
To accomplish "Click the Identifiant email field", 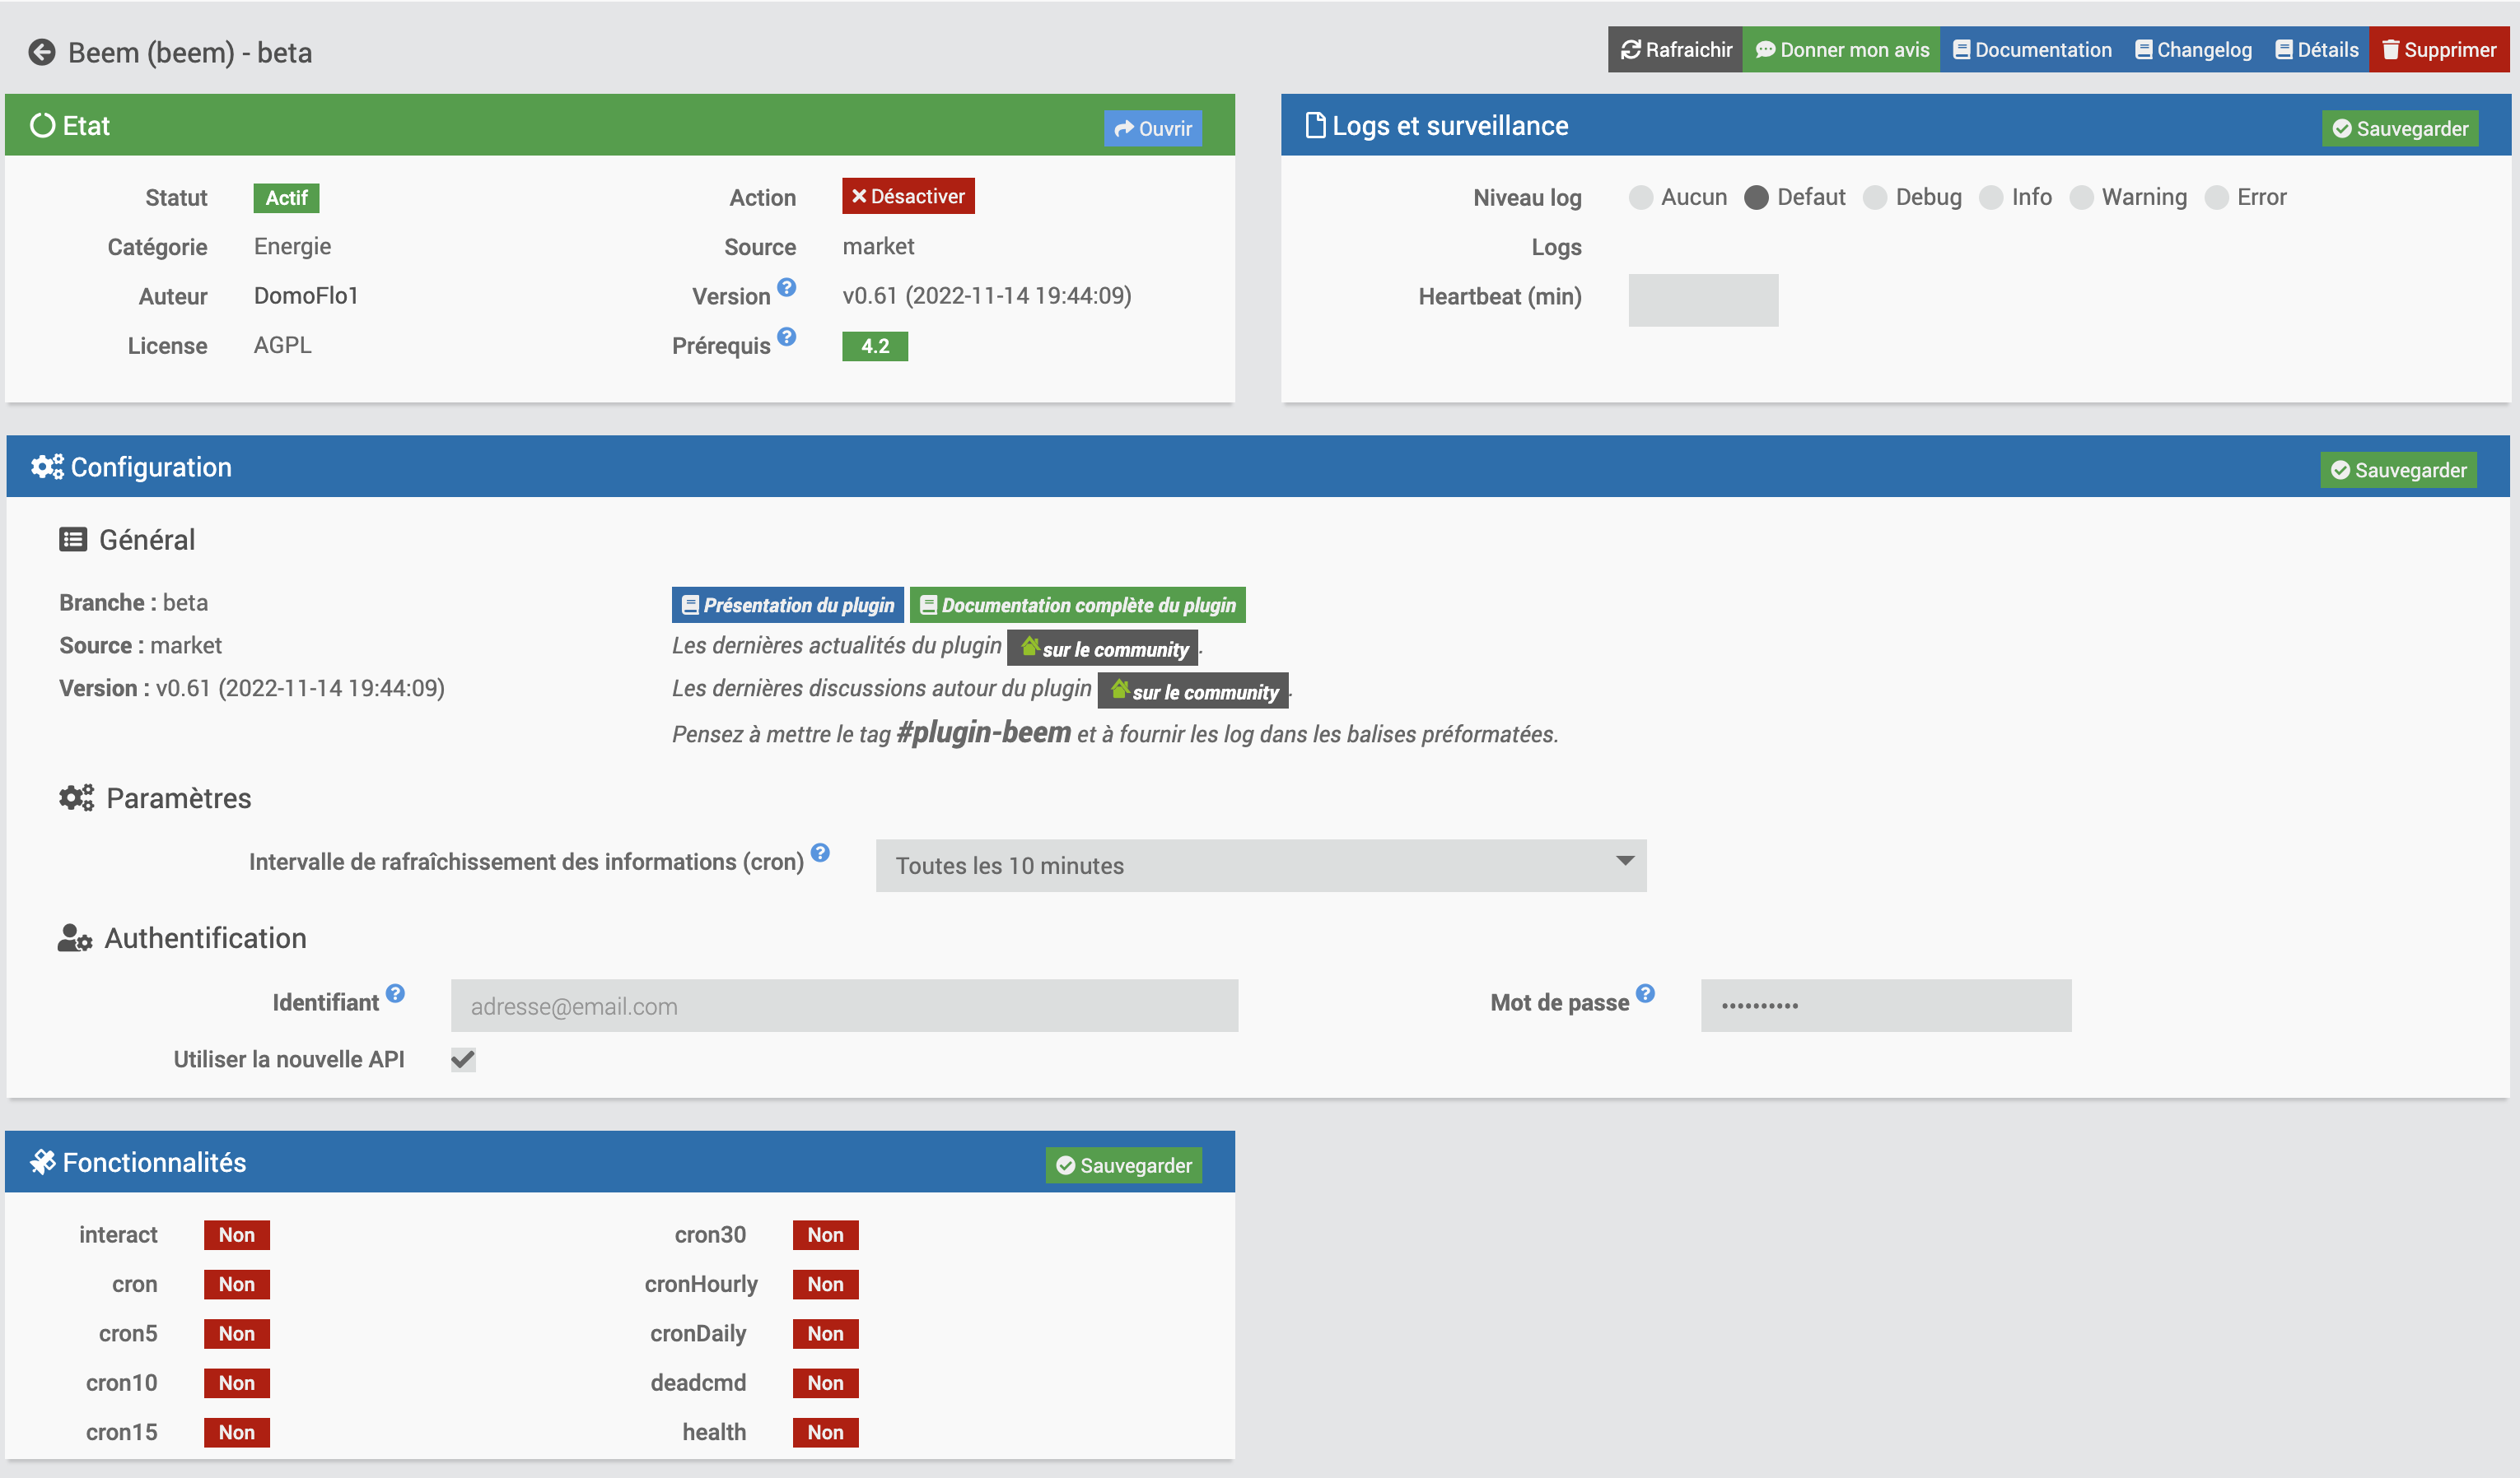I will 844,1006.
